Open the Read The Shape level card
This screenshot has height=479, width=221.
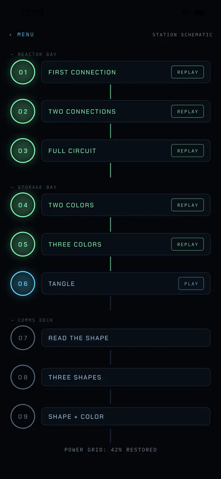click(x=126, y=338)
